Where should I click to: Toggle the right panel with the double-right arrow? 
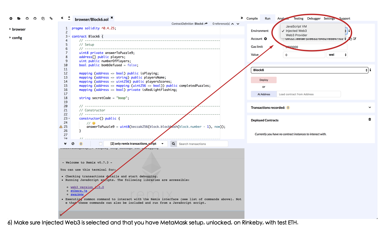[242, 18]
